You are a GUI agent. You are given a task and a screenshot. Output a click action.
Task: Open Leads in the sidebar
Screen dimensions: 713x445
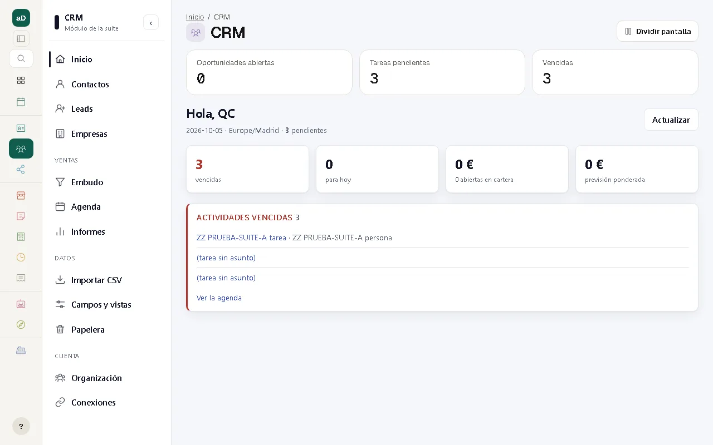[x=106, y=108]
